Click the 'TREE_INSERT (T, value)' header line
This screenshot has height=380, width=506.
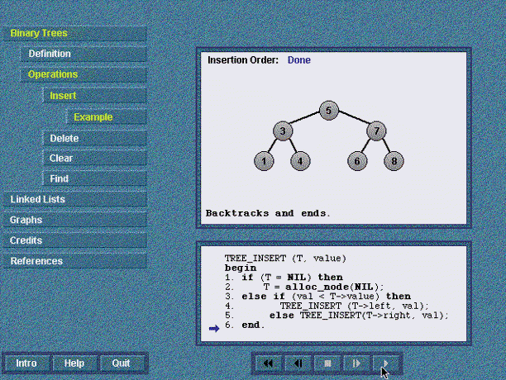click(x=285, y=259)
